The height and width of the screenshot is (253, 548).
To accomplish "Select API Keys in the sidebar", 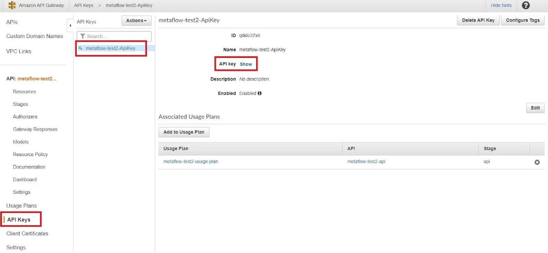I will coord(19,220).
